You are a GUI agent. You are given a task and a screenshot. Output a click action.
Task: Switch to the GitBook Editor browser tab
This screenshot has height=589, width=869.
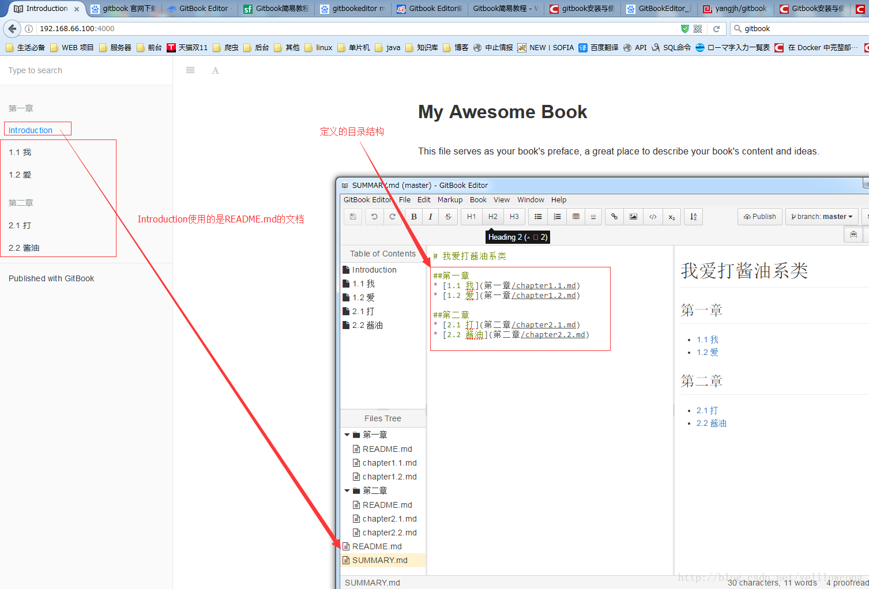pos(200,9)
